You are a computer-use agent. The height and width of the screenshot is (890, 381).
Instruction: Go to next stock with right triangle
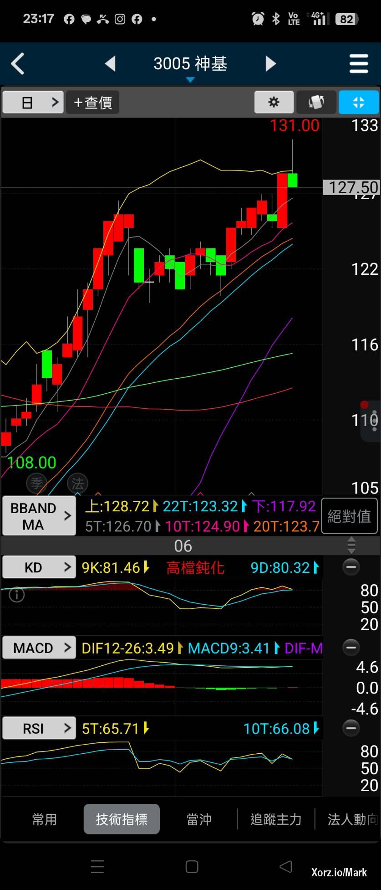click(x=270, y=64)
